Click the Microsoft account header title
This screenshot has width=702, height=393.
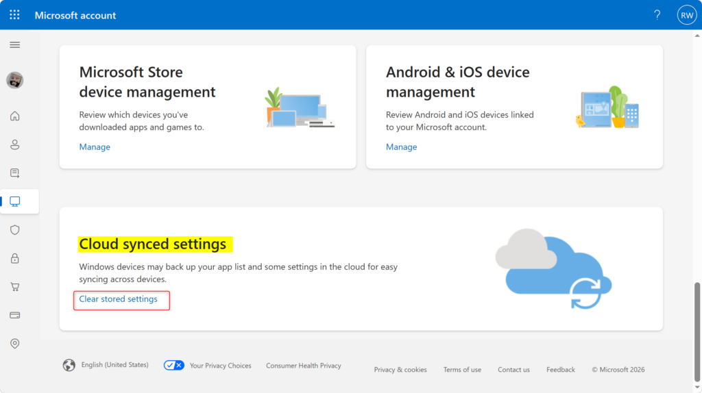(75, 15)
